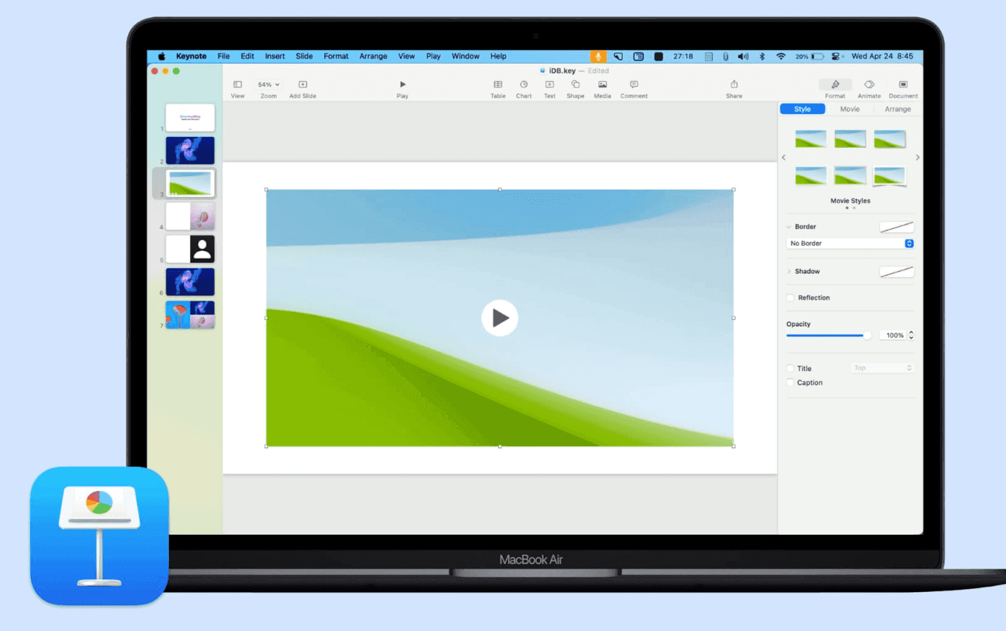Open the No Border dropdown
1006x631 pixels.
pos(849,243)
